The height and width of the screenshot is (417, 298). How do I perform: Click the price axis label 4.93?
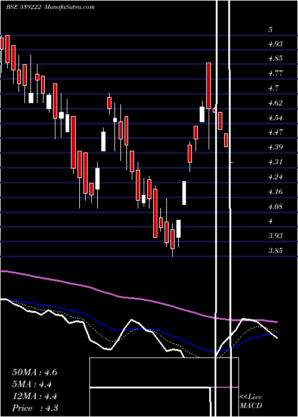(x=275, y=44)
